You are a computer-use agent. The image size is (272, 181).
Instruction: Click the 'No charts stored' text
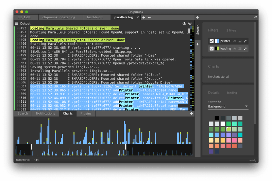(x=218, y=77)
